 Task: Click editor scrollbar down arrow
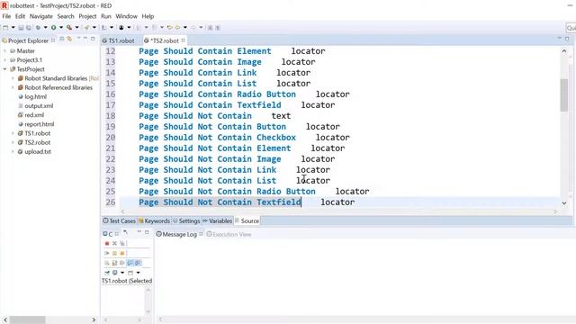(564, 202)
